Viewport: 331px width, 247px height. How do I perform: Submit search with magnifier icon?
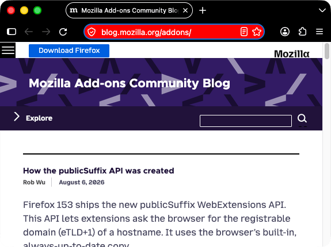[x=302, y=118]
